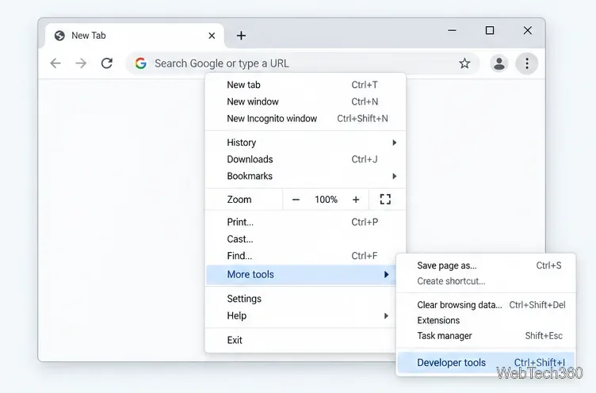Click the Google logo in the address bar
The width and height of the screenshot is (596, 393).
(x=140, y=63)
